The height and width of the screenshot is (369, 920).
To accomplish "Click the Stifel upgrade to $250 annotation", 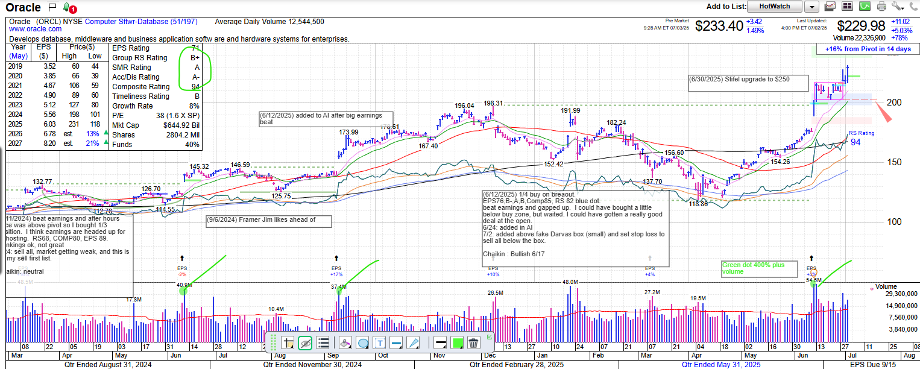I will [x=748, y=83].
